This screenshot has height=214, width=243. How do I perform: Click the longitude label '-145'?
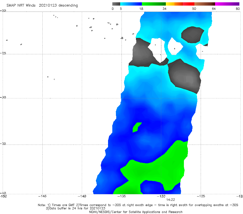[42, 196]
